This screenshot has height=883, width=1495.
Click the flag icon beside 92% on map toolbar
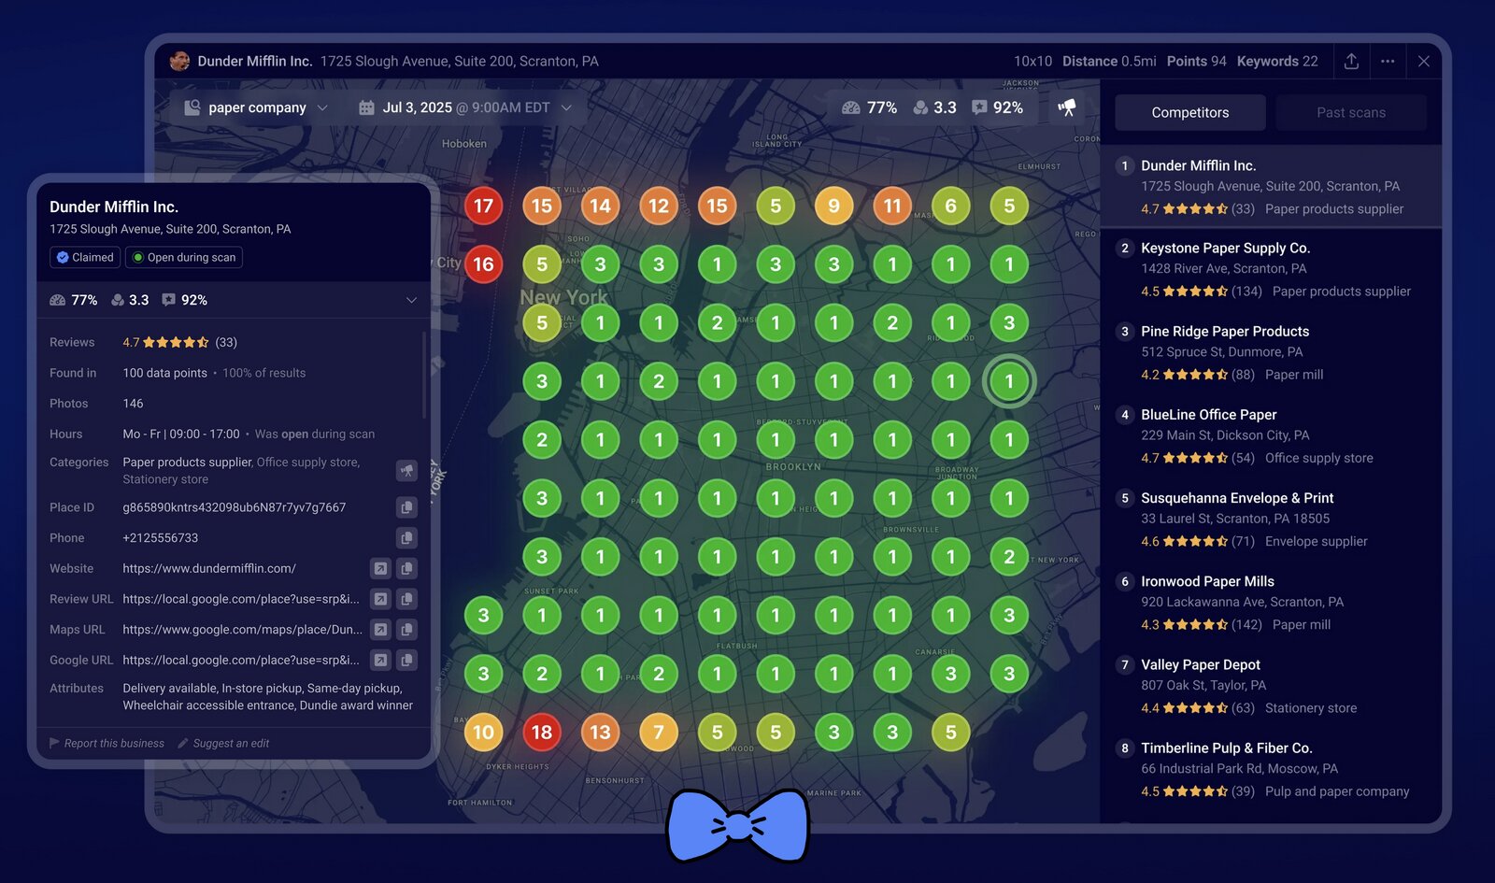click(979, 107)
